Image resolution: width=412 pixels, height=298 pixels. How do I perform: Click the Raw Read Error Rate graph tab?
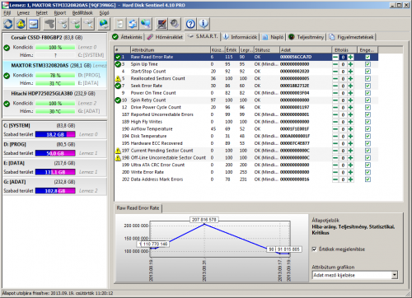click(x=138, y=208)
